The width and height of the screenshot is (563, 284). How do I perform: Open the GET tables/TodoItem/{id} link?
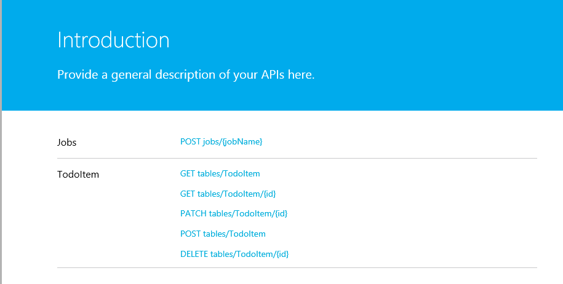tap(228, 194)
